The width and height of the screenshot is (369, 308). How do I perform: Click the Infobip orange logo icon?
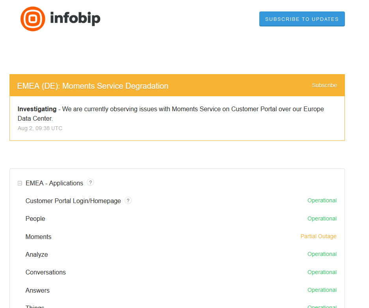[x=33, y=19]
